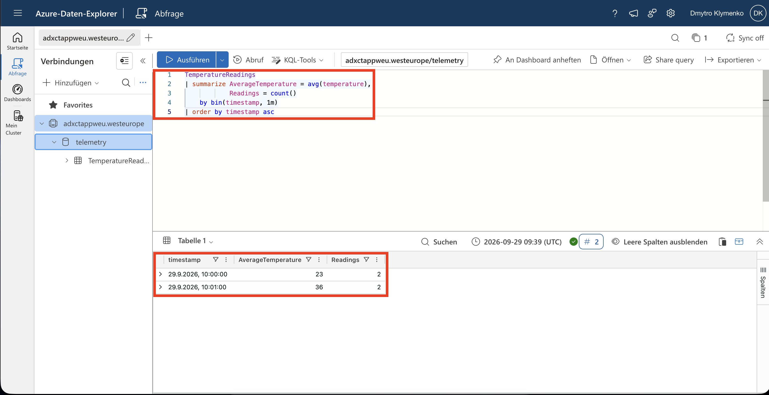This screenshot has width=769, height=395.
Task: Run the query with Ausführen
Action: coord(187,60)
